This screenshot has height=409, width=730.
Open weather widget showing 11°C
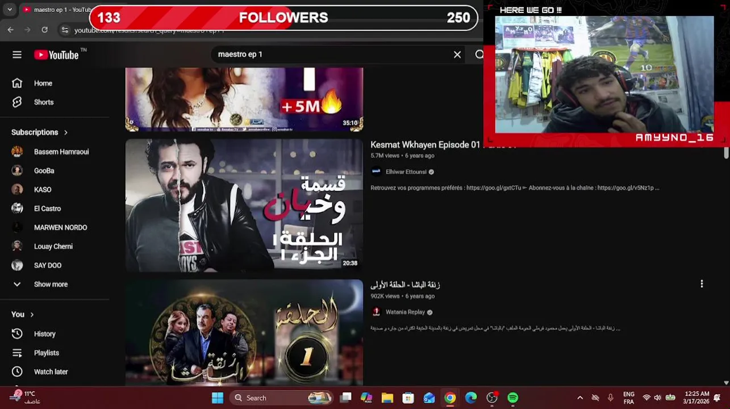point(26,398)
